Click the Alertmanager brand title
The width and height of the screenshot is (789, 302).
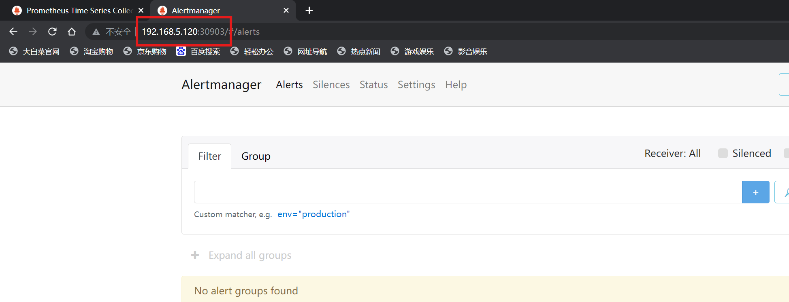(222, 84)
